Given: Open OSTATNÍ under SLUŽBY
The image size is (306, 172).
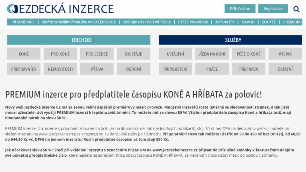Looking at the screenshot, I should (x=285, y=69).
